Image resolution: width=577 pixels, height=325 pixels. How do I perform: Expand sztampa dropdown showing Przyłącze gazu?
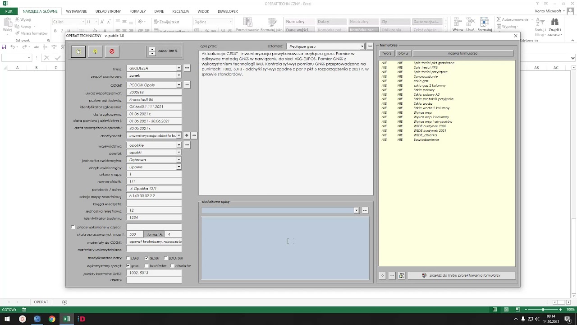pyautogui.click(x=362, y=46)
